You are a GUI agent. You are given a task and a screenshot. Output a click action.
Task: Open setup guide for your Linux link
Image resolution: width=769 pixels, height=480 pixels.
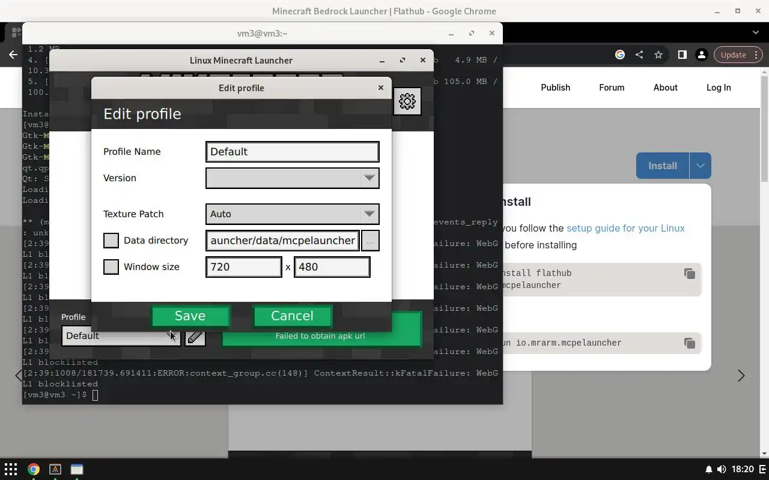point(625,228)
